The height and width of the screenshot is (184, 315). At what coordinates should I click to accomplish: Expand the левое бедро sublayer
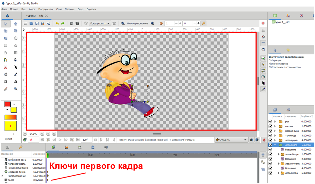[279, 154]
